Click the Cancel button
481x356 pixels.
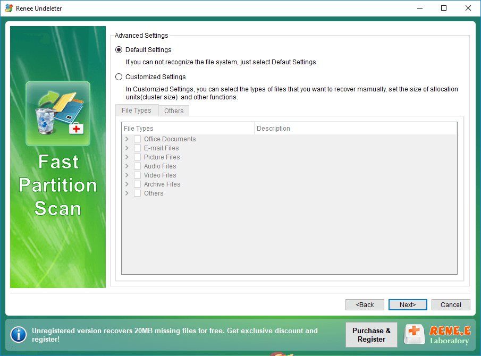click(451, 305)
